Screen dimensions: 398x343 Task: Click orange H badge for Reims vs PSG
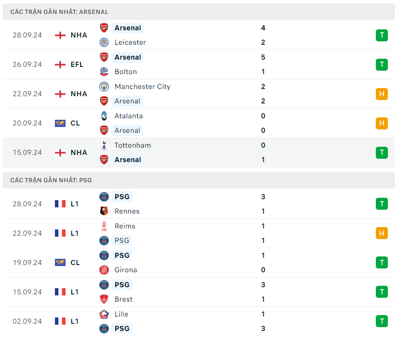pyautogui.click(x=382, y=233)
